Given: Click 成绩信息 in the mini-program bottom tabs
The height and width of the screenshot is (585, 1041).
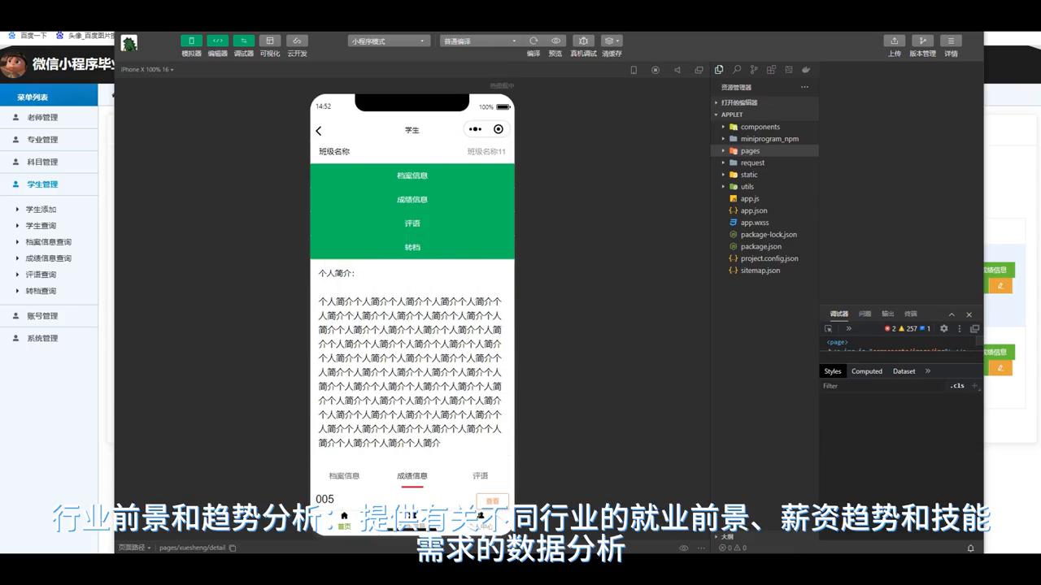Looking at the screenshot, I should coord(412,475).
